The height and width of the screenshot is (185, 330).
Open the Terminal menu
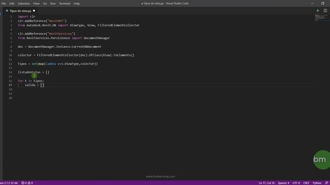(x=64, y=4)
